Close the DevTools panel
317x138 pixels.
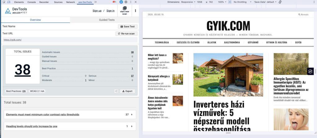(x=136, y=2)
